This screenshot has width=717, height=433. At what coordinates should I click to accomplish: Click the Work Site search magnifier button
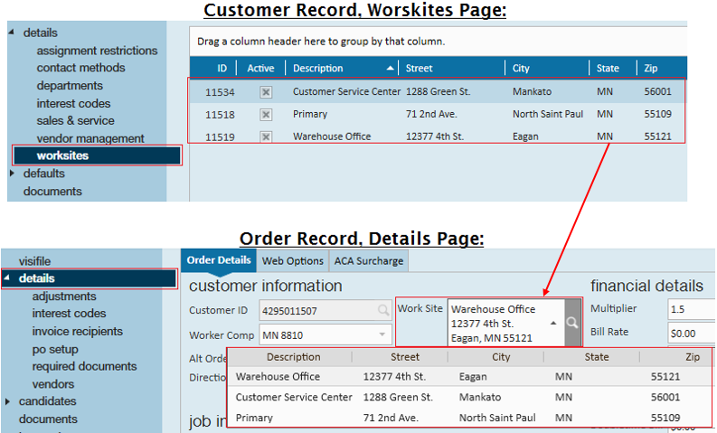[572, 323]
